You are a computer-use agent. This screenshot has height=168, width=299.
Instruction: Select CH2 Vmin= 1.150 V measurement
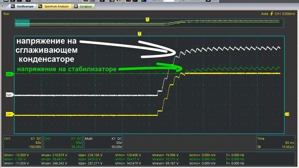tap(15, 159)
